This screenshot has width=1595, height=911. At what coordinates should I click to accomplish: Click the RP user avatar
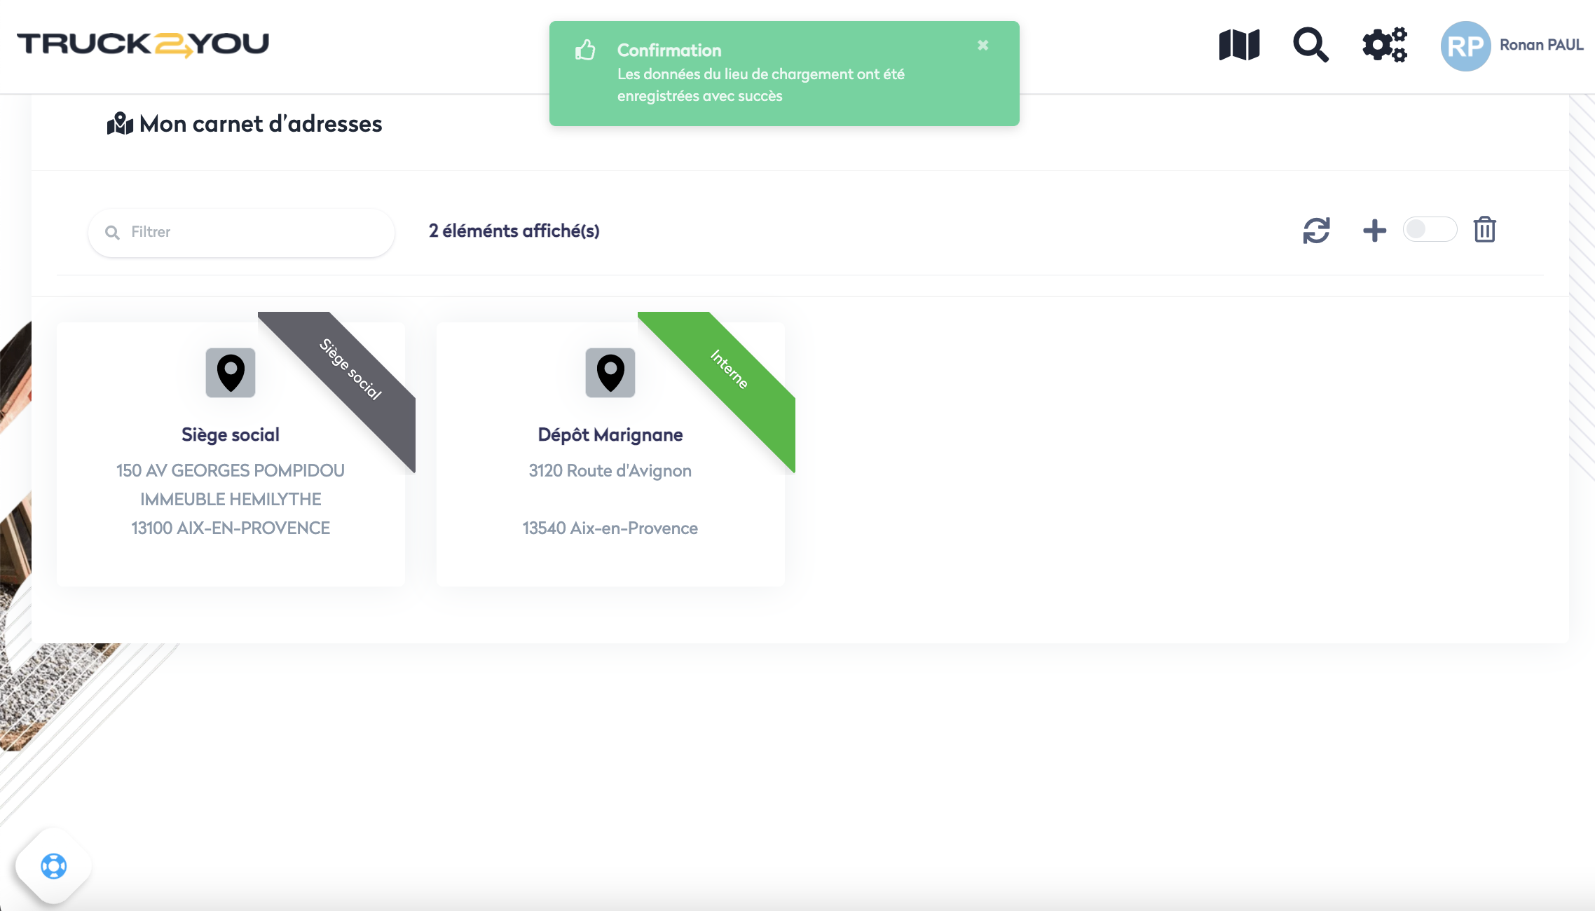click(x=1465, y=46)
